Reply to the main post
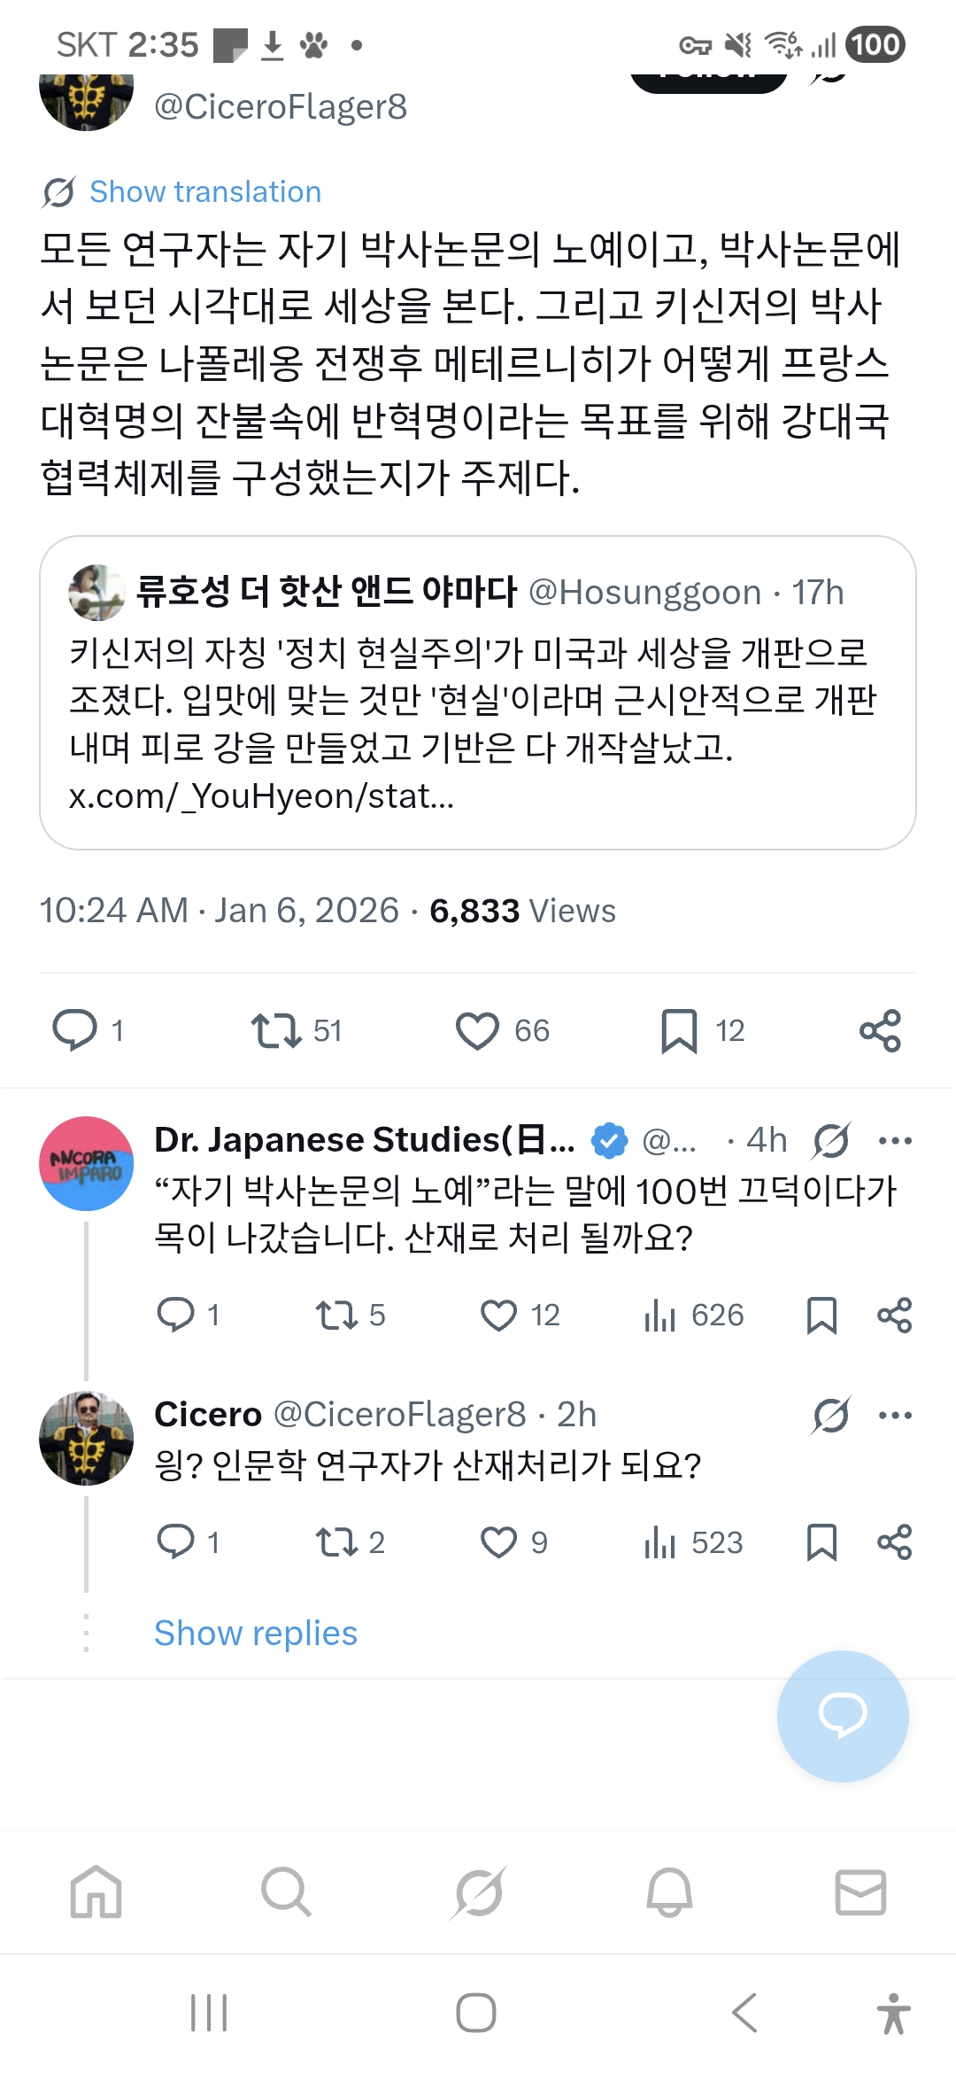 75,1030
